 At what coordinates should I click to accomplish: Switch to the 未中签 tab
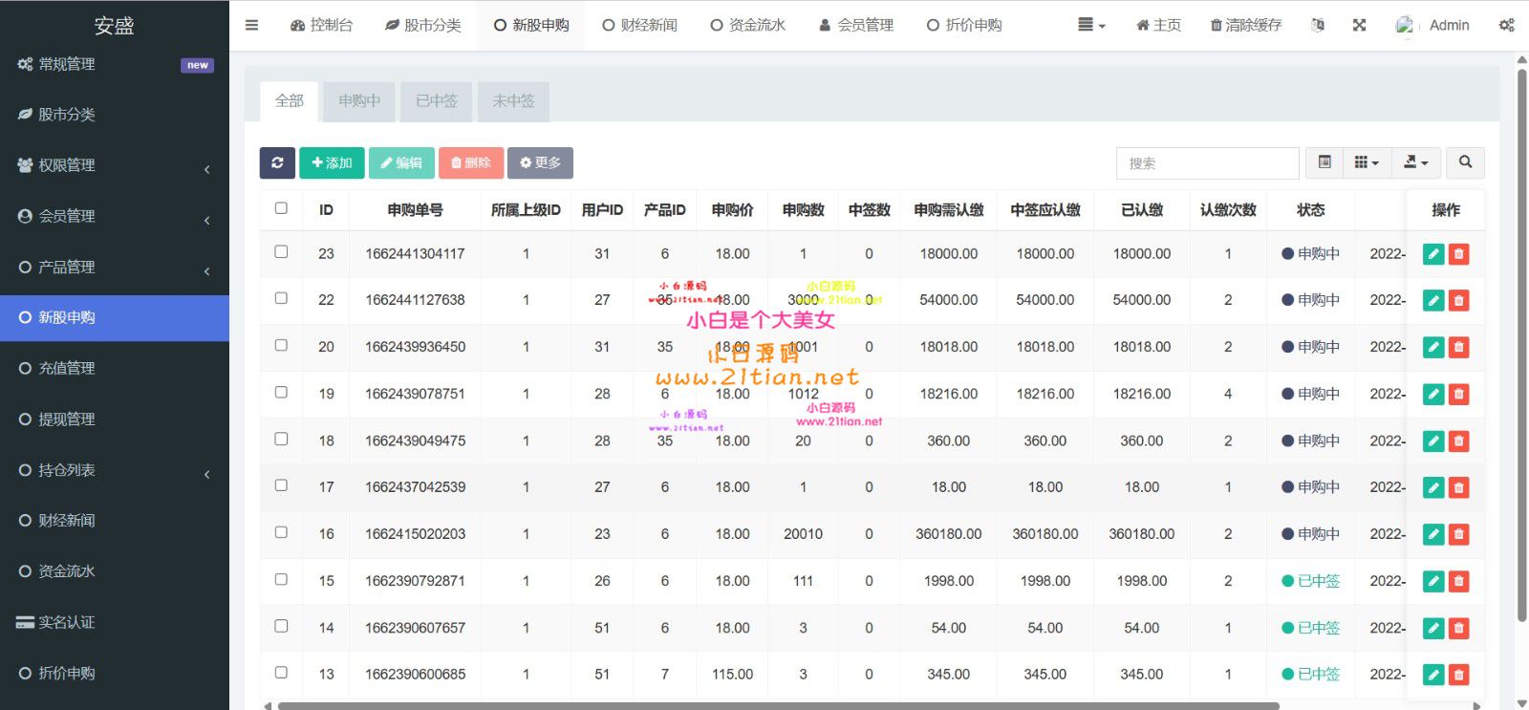tap(513, 100)
